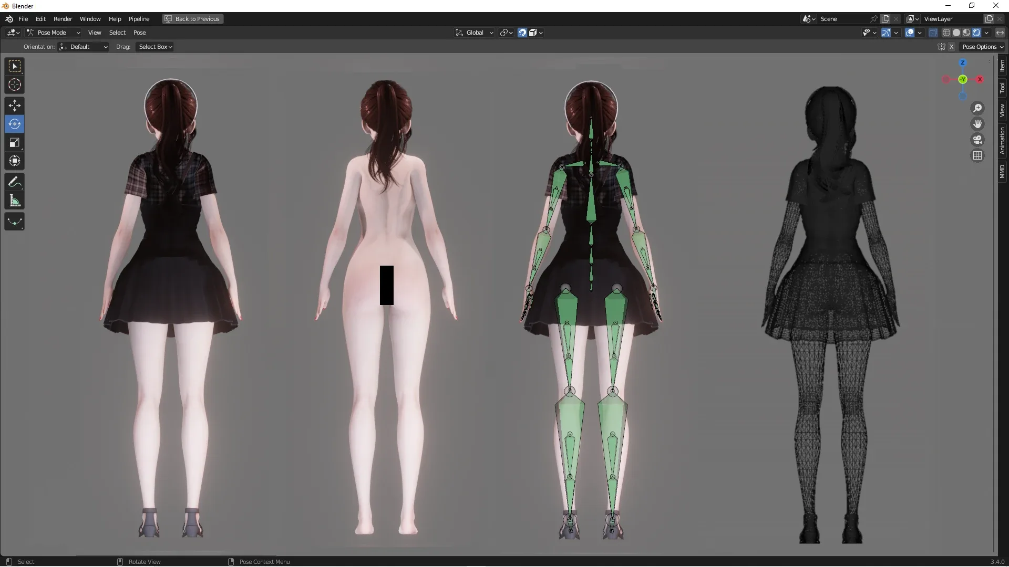The image size is (1009, 567).
Task: Open the Window menu
Action: [x=90, y=19]
